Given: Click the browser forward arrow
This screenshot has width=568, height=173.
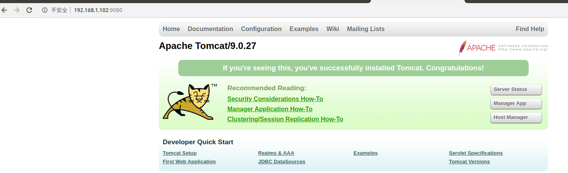Looking at the screenshot, I should [x=17, y=10].
